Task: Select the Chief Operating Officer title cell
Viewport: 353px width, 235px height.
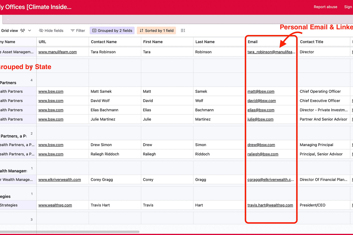Action: tap(324, 91)
